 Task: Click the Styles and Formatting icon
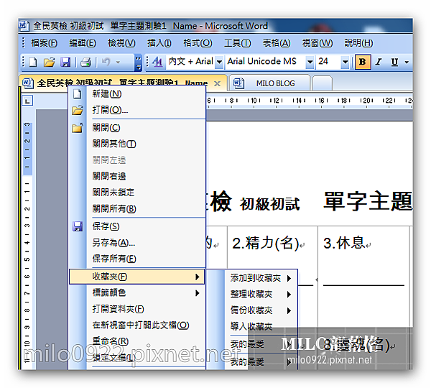pyautogui.click(x=157, y=62)
